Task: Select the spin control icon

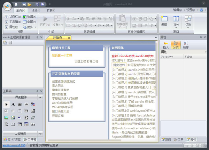Action: (33, 124)
